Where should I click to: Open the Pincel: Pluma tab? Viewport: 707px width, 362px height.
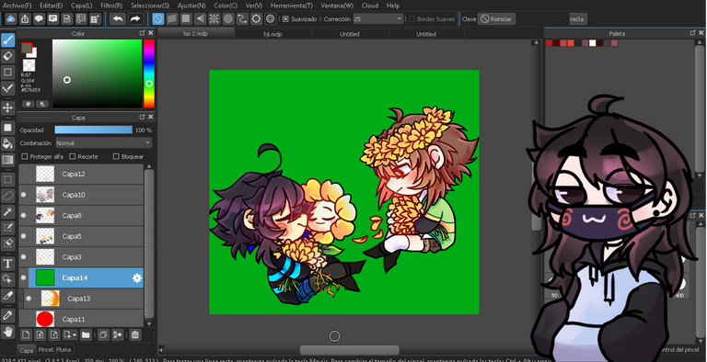click(x=54, y=349)
